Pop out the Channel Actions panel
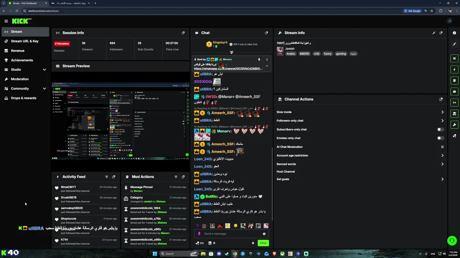This screenshot has height=258, width=460. tap(441, 99)
